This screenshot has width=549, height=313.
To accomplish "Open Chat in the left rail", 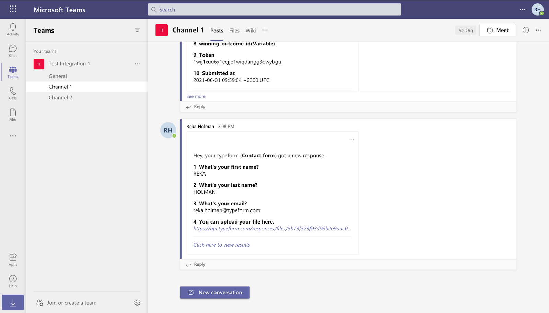I will tap(13, 51).
